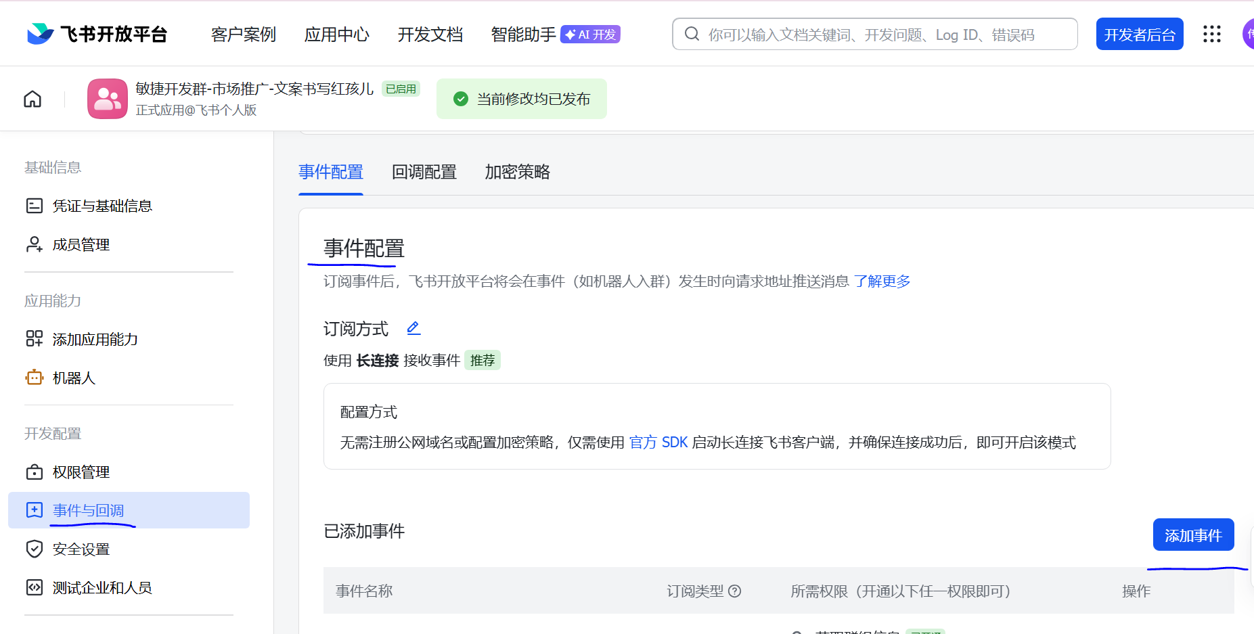Open the 了解更多 link
The image size is (1254, 634).
pos(882,281)
